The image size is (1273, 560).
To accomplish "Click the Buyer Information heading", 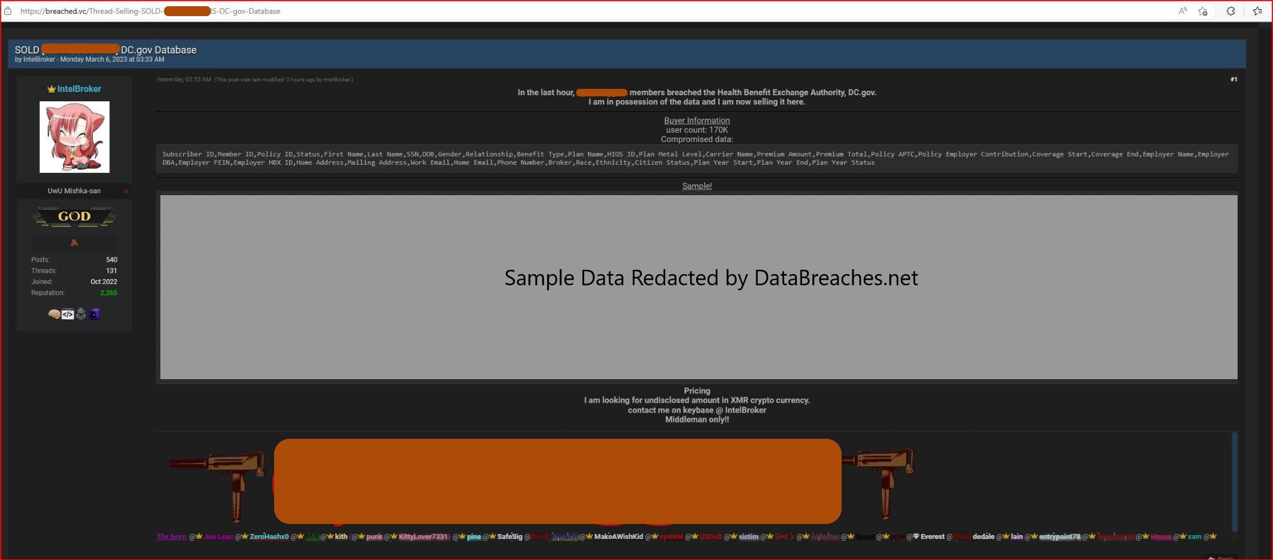I will point(697,121).
